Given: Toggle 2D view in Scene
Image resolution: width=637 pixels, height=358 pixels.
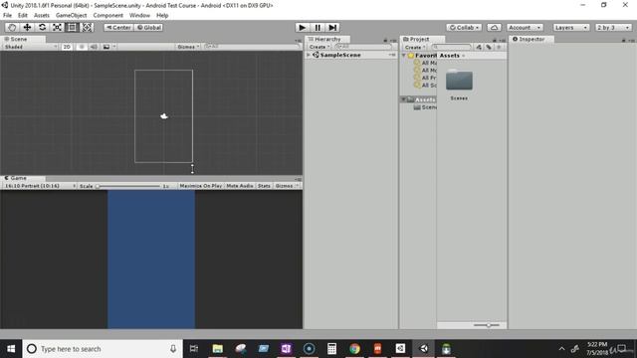Looking at the screenshot, I should pos(67,47).
